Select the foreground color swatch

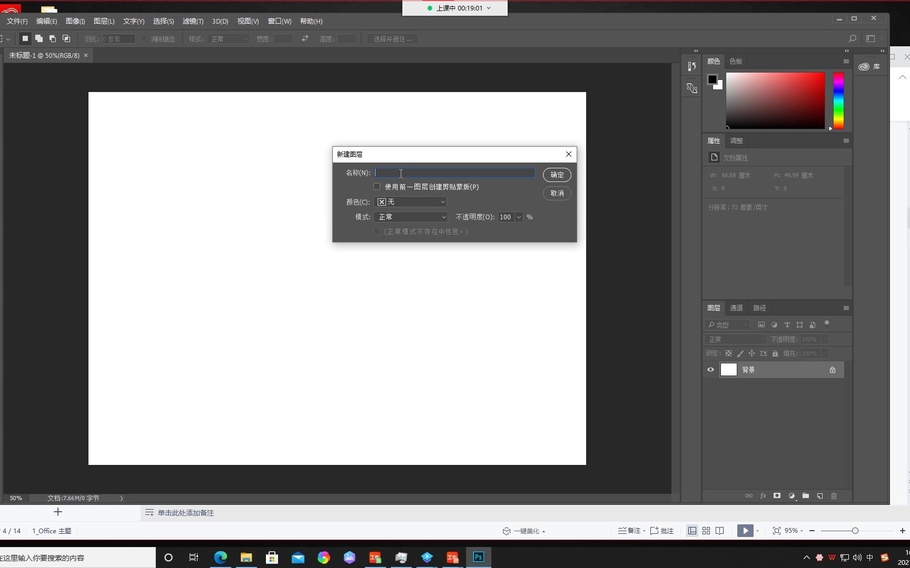713,78
